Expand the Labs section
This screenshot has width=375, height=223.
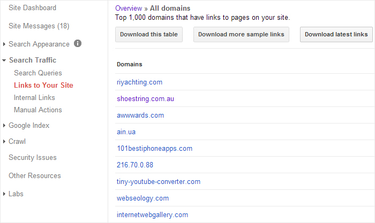[16, 194]
